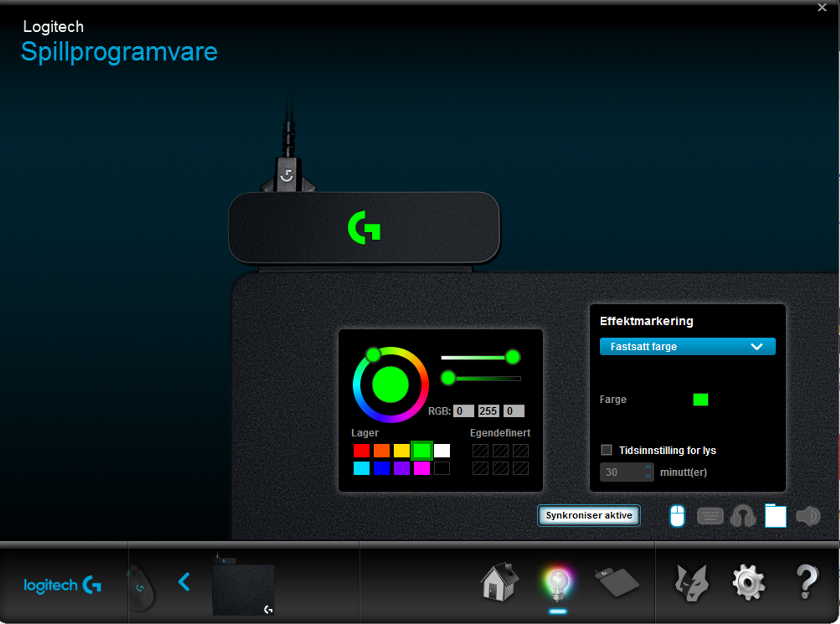Open the settings gear icon
Screen dimensions: 840x624
click(x=748, y=583)
